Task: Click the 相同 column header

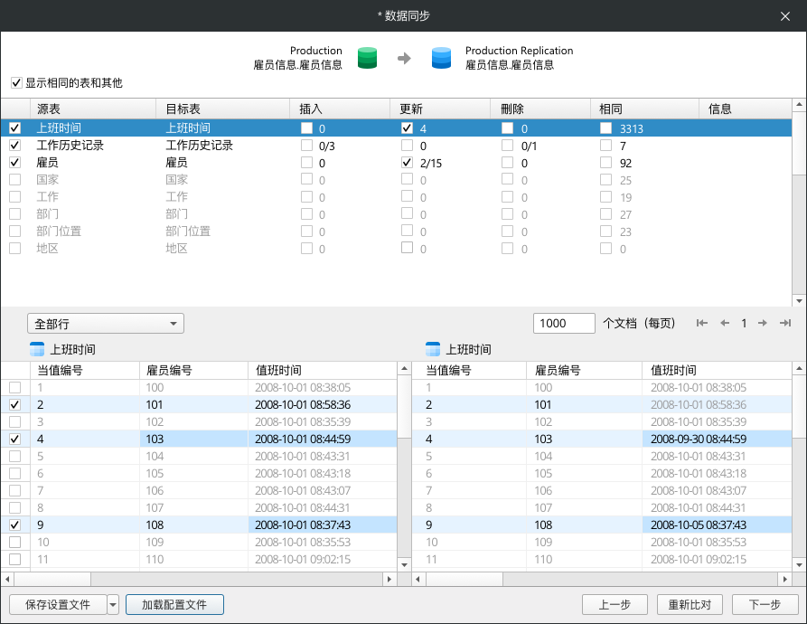Action: pyautogui.click(x=644, y=109)
